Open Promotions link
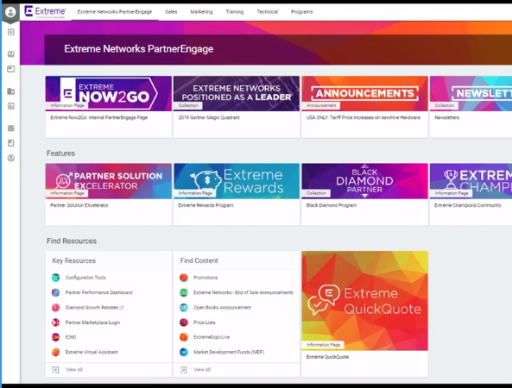The width and height of the screenshot is (512, 388). (205, 278)
